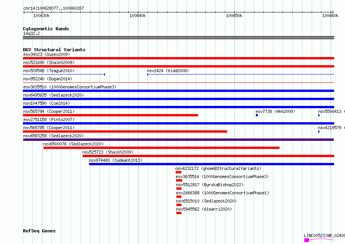Click the small blue mark under nsv4219579

click(319, 132)
